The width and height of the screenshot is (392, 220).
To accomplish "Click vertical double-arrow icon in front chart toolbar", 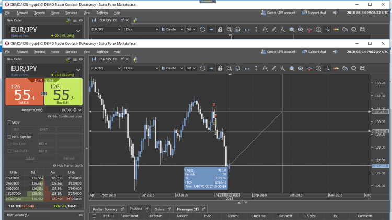I will 256,68.
